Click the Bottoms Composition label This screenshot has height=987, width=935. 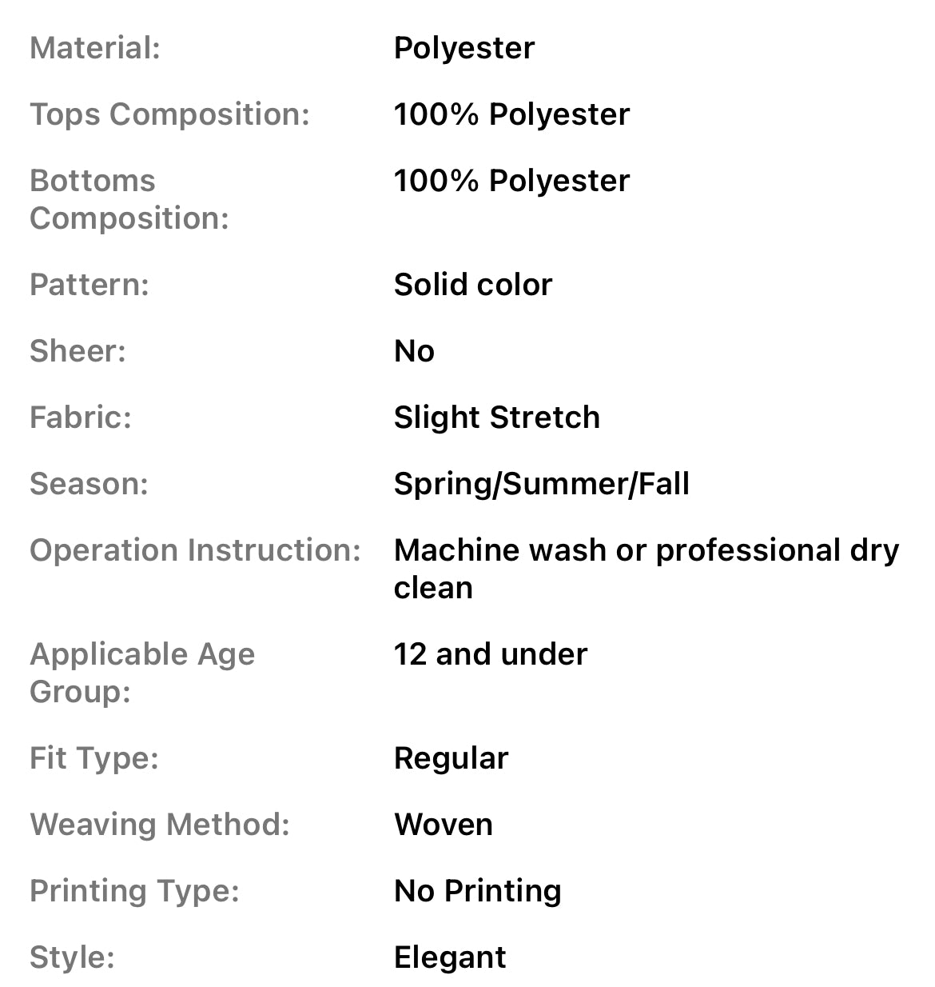pos(129,199)
